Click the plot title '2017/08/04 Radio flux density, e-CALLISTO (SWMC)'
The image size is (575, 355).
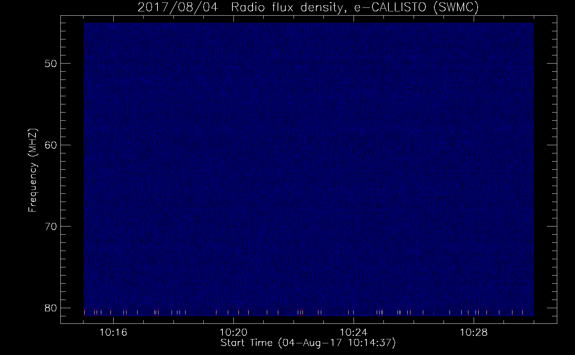308,7
